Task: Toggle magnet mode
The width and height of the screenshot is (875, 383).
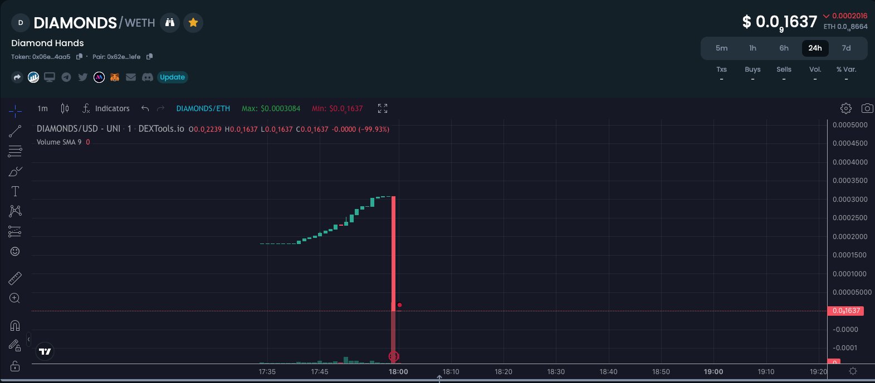Action: pyautogui.click(x=15, y=326)
